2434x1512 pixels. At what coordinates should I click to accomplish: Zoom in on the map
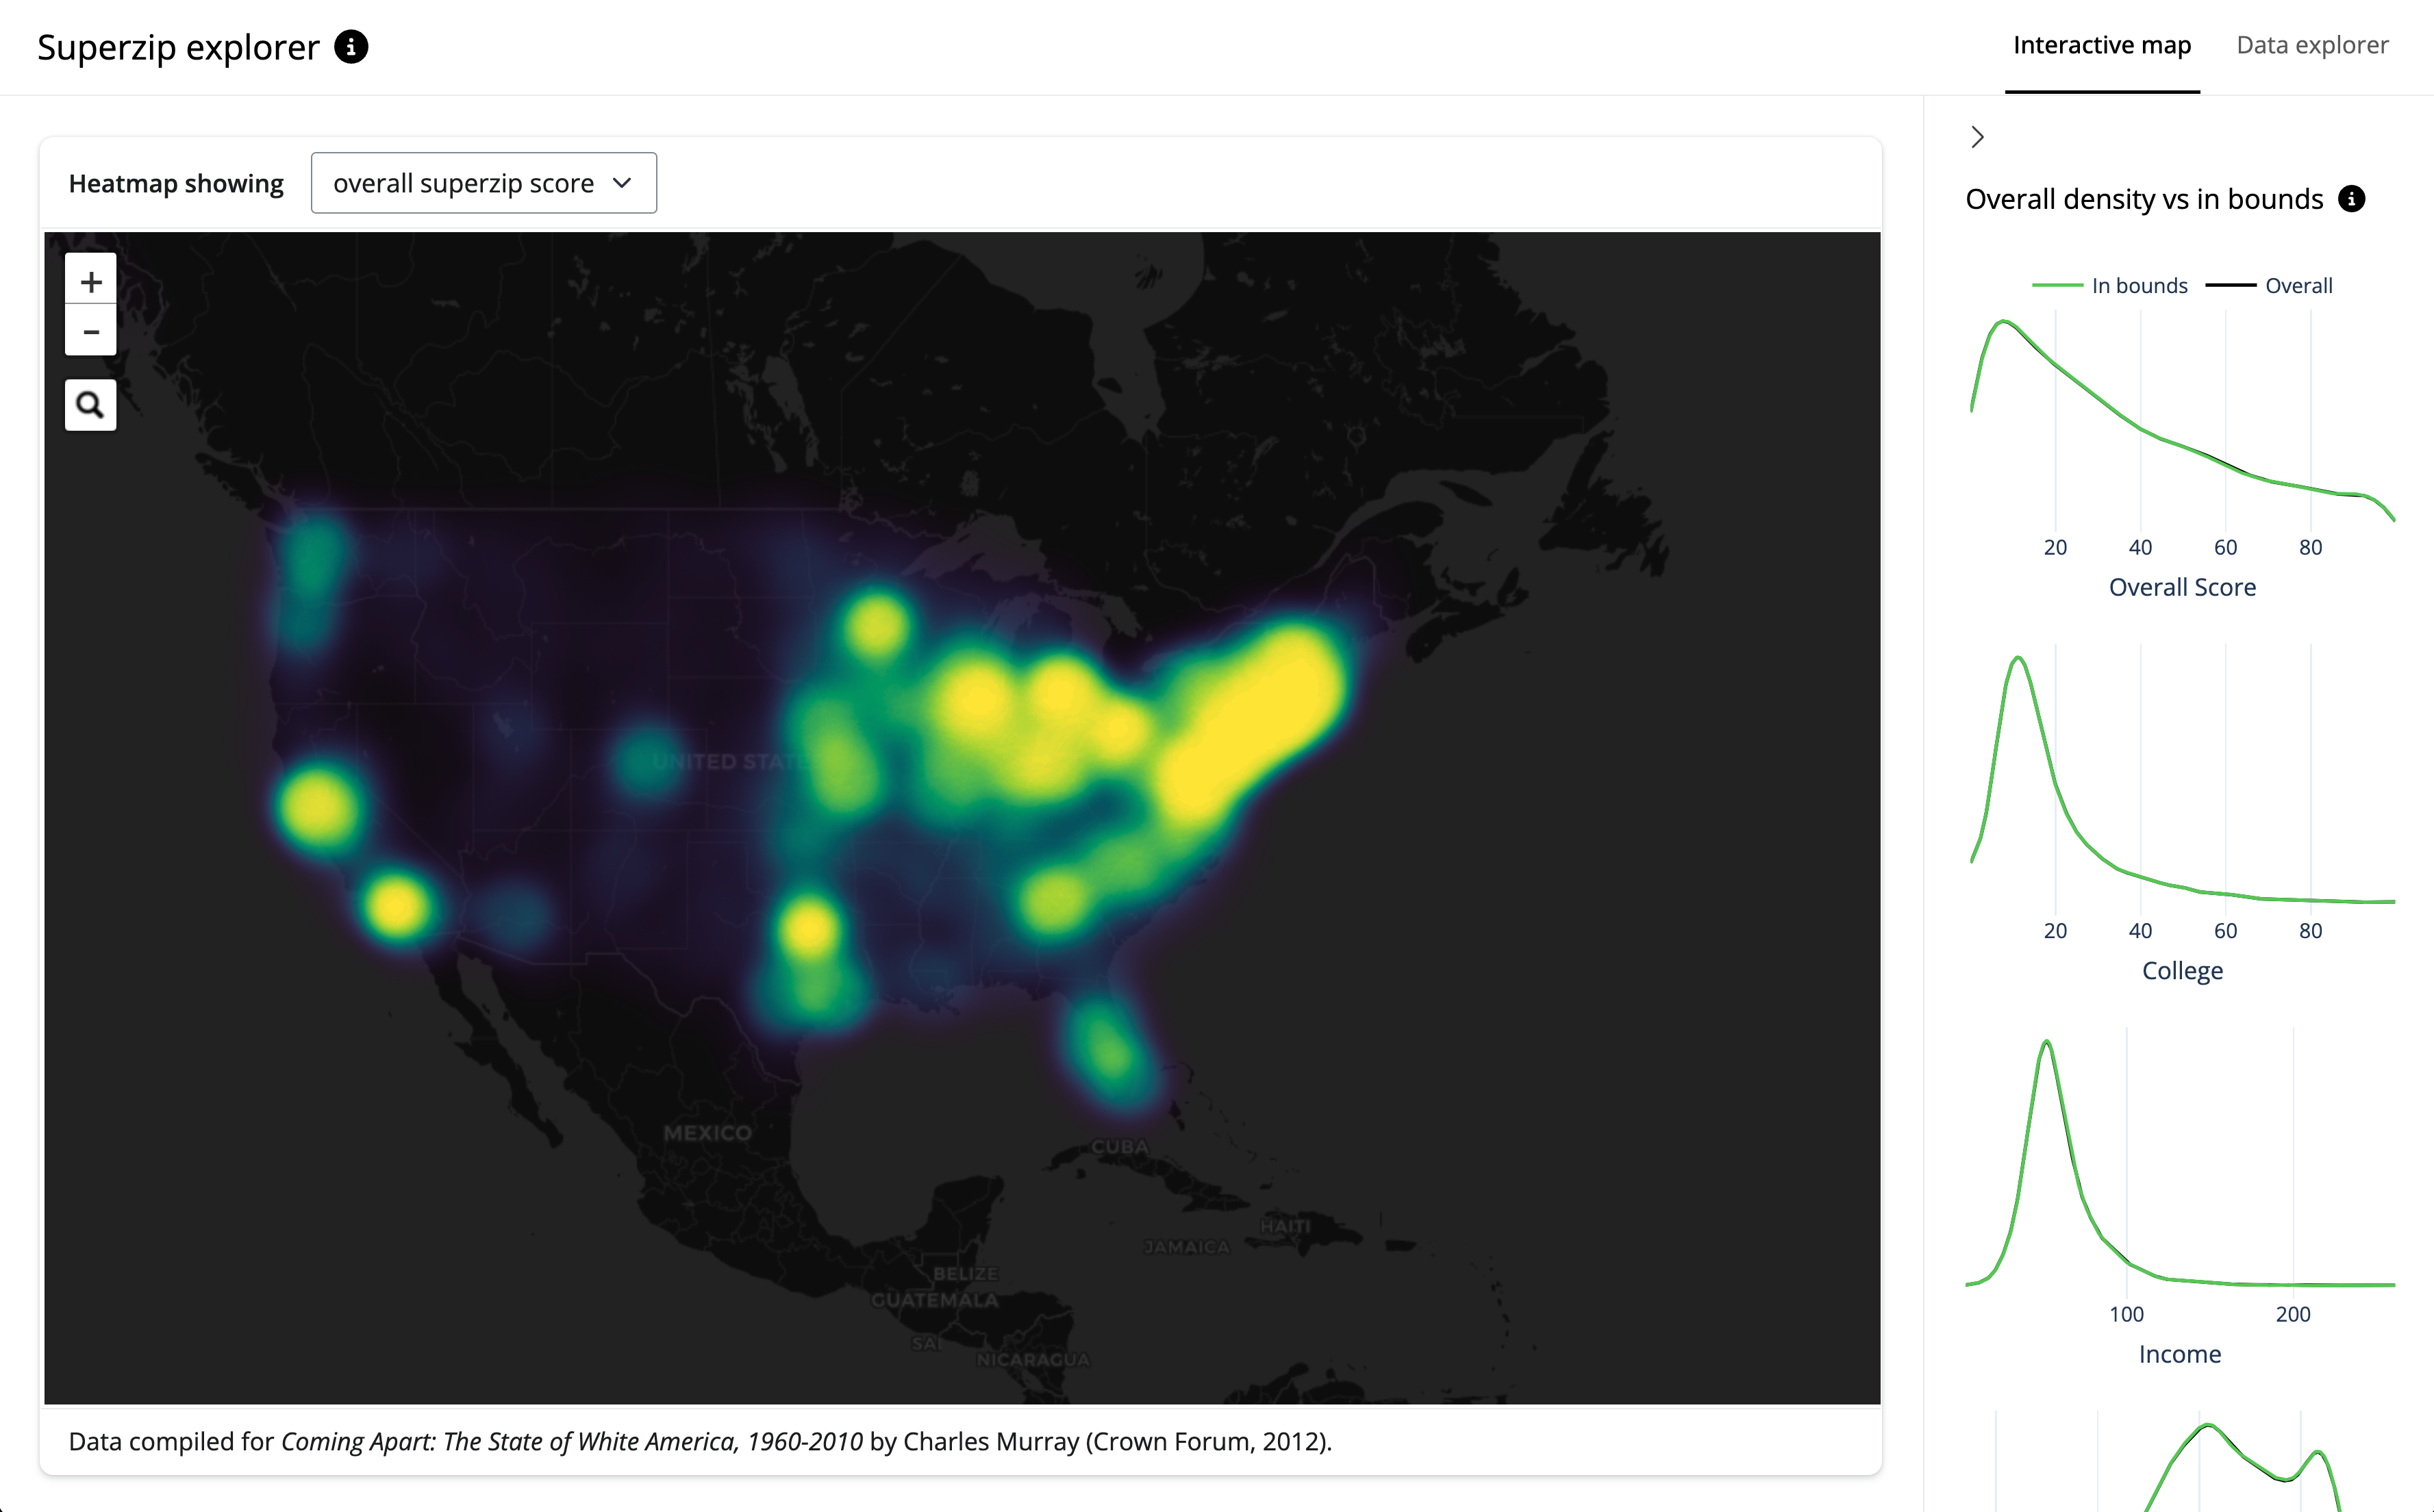point(91,281)
